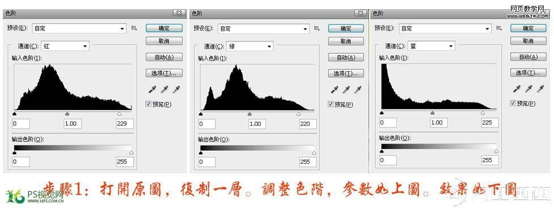
Task: Click output black slider in Green dialog
Action: (x=201, y=153)
